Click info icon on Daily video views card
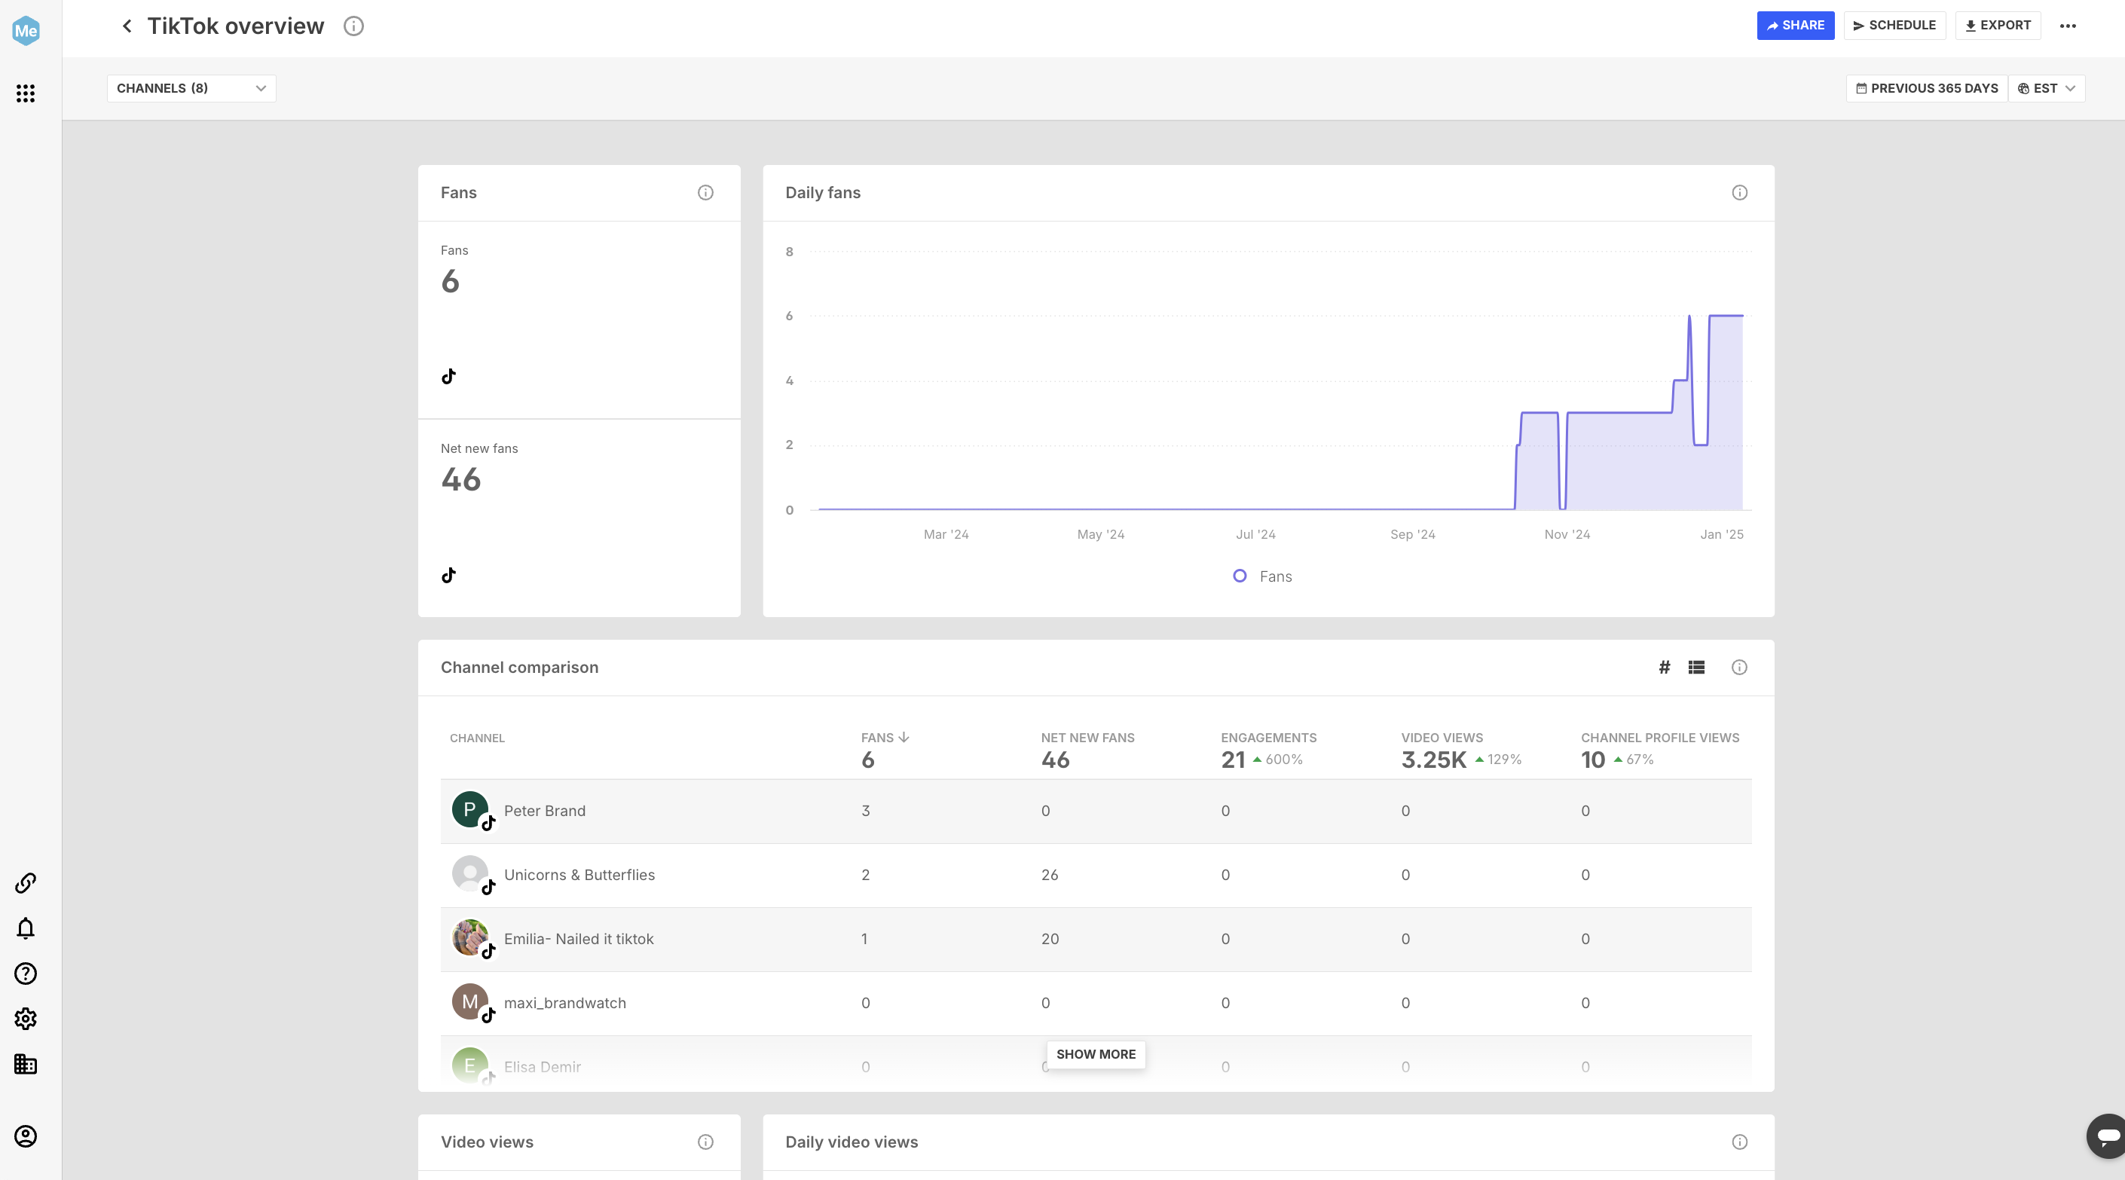The height and width of the screenshot is (1180, 2125). 1740,1142
